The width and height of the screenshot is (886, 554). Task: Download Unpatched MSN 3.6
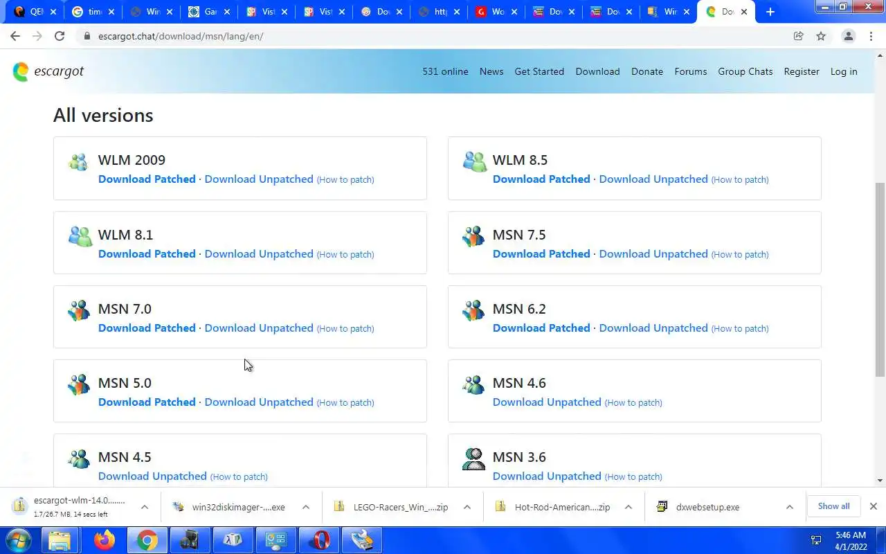[547, 476]
